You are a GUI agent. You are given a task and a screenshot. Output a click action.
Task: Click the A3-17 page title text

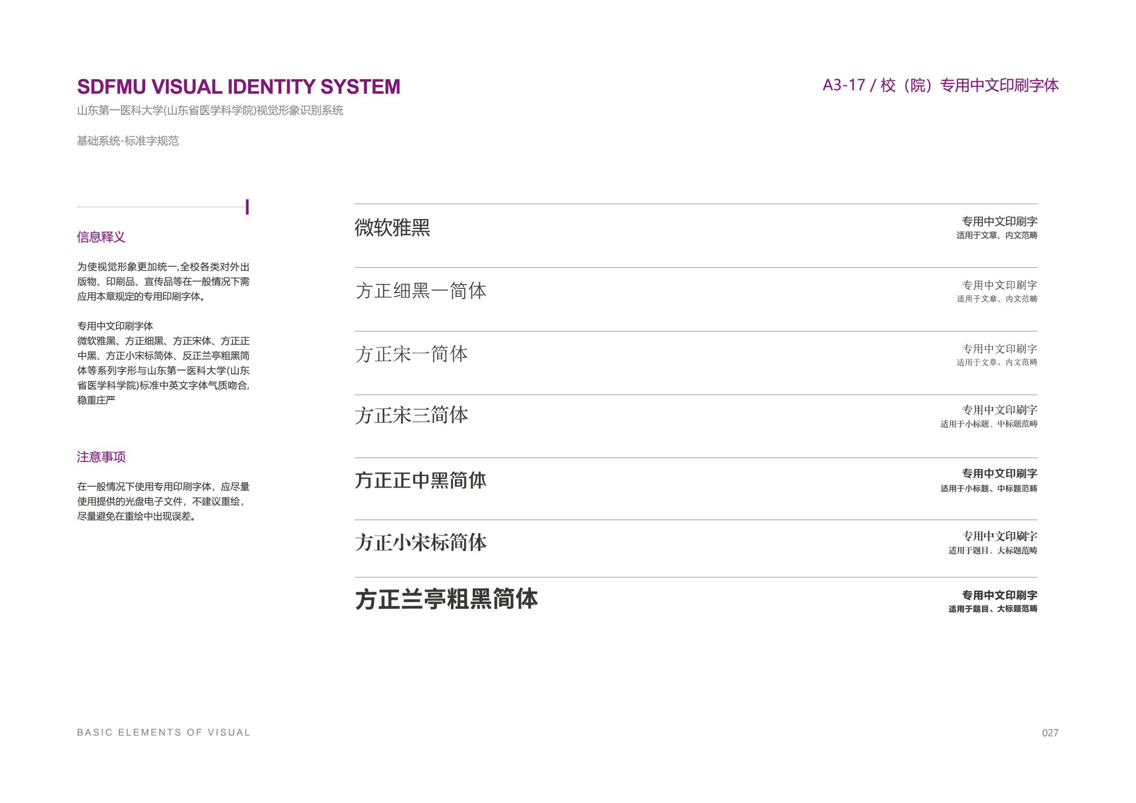[940, 85]
